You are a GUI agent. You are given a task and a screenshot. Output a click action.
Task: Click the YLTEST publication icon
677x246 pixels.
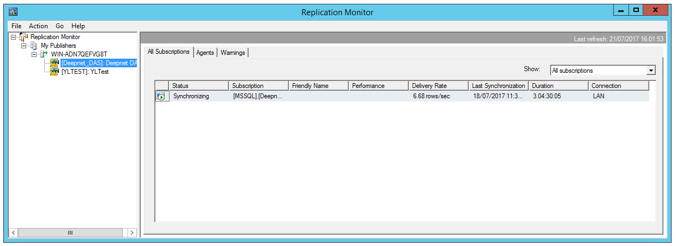click(55, 72)
